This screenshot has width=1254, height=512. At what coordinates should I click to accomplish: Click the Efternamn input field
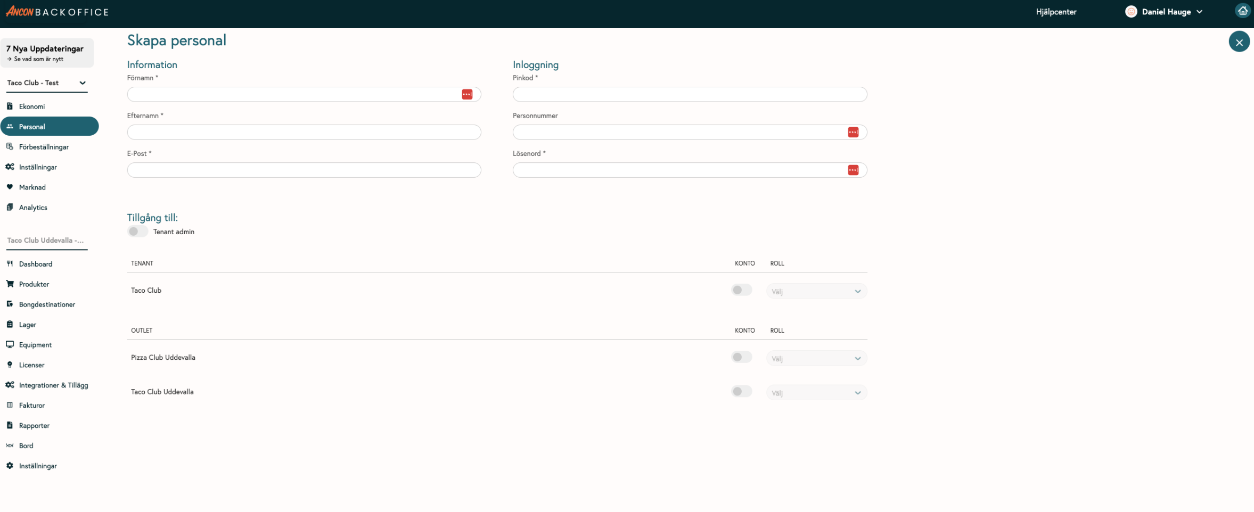click(304, 132)
